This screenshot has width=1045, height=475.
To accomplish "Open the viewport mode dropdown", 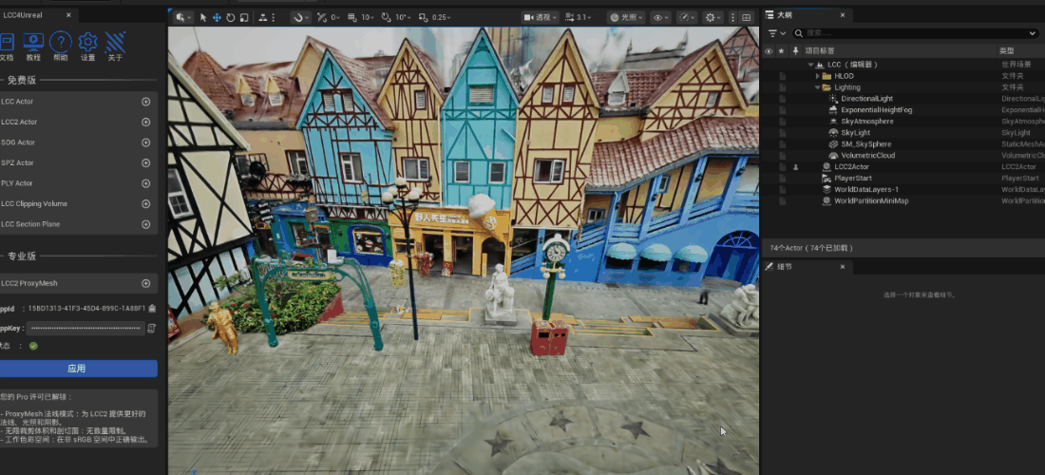I will (182, 17).
